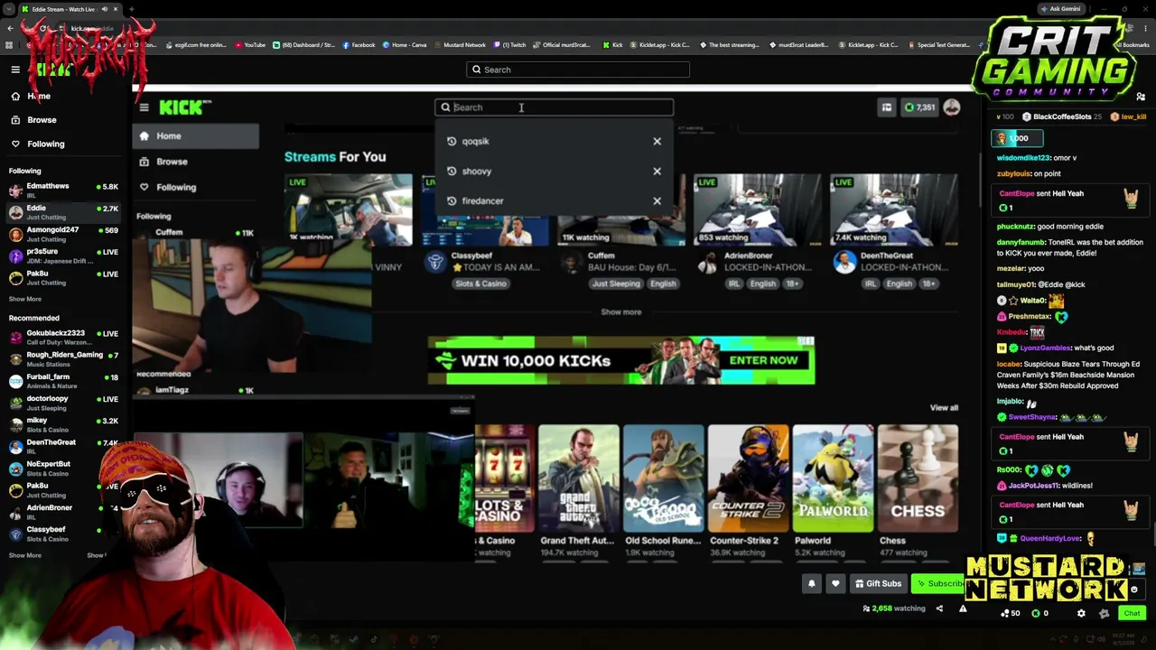Select Browse in the inner Kick sidebar
This screenshot has width=1156, height=650.
[x=196, y=162]
